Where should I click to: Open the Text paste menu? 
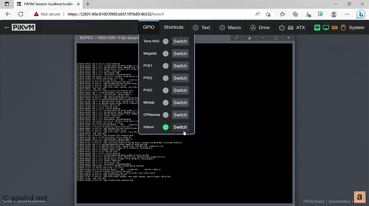[201, 28]
